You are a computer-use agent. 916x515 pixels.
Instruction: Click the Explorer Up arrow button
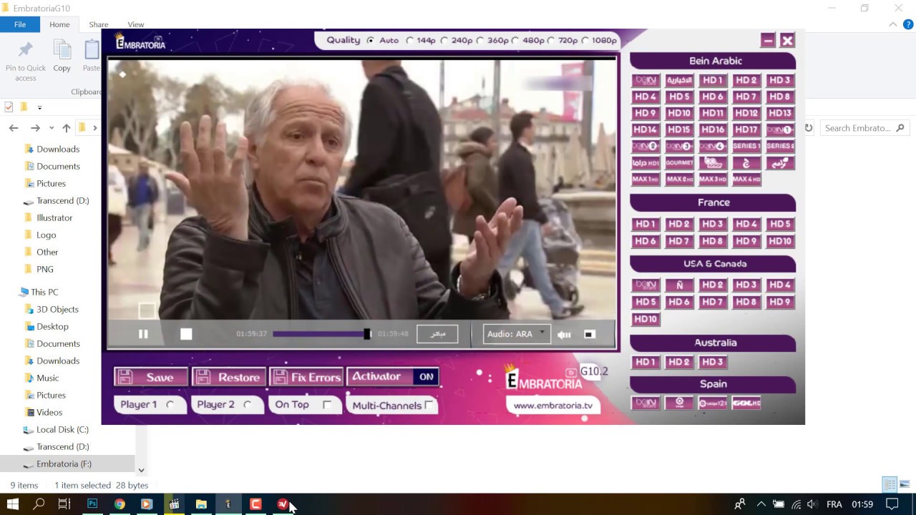(66, 128)
